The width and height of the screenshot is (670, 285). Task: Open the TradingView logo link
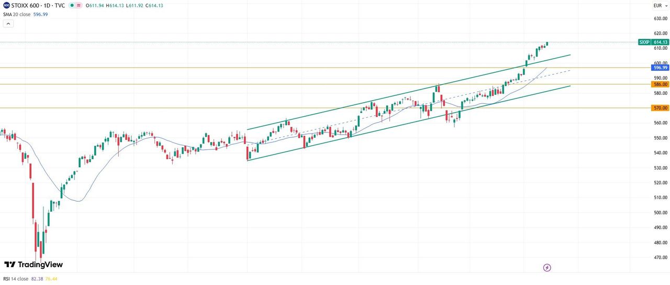pos(33,265)
